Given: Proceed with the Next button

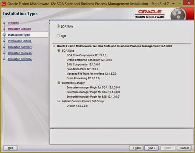Looking at the screenshot, I should point(151,148).
